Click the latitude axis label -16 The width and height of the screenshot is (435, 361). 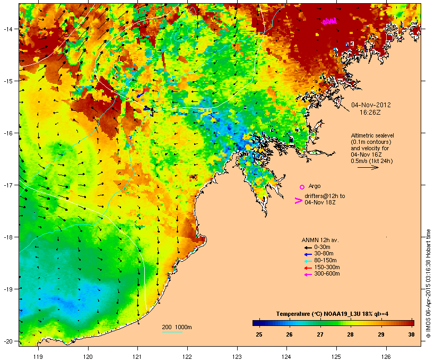(8, 133)
